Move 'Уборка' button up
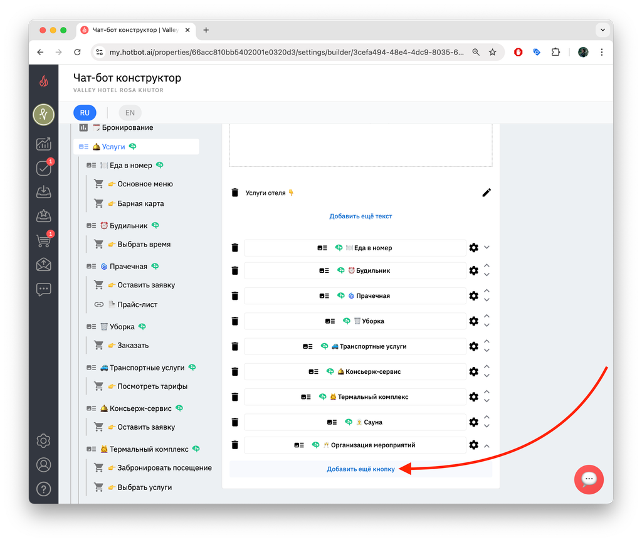This screenshot has height=542, width=642. 487,316
